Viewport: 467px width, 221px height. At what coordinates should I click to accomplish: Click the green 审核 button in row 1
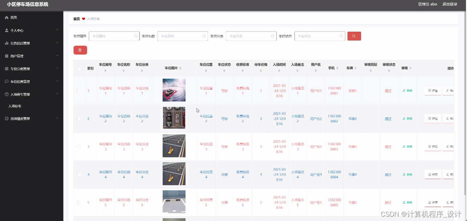tap(407, 91)
